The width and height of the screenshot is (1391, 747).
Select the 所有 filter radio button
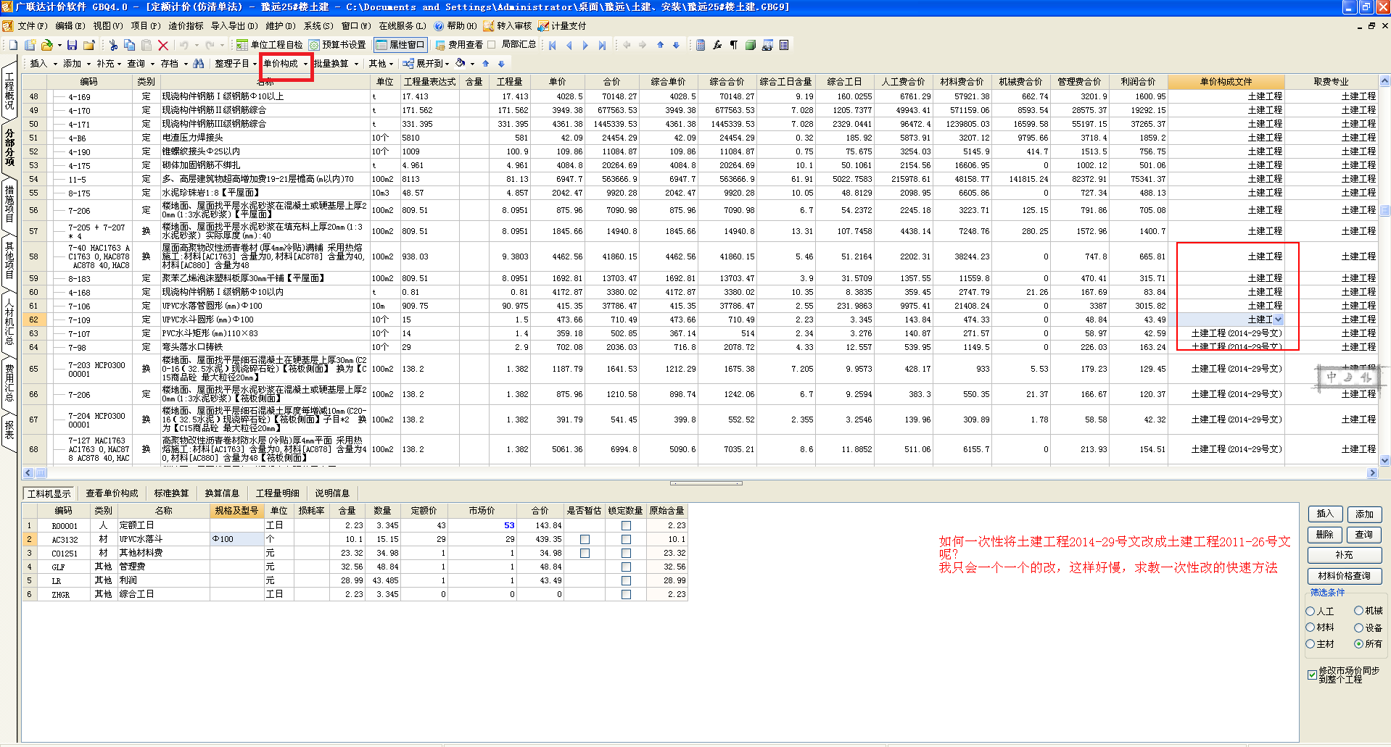coord(1358,643)
